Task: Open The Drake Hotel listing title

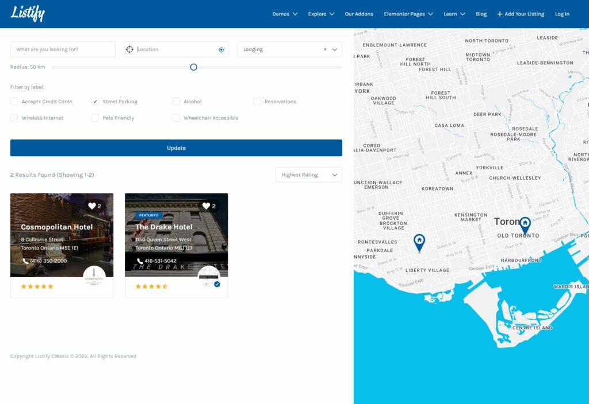Action: click(164, 227)
